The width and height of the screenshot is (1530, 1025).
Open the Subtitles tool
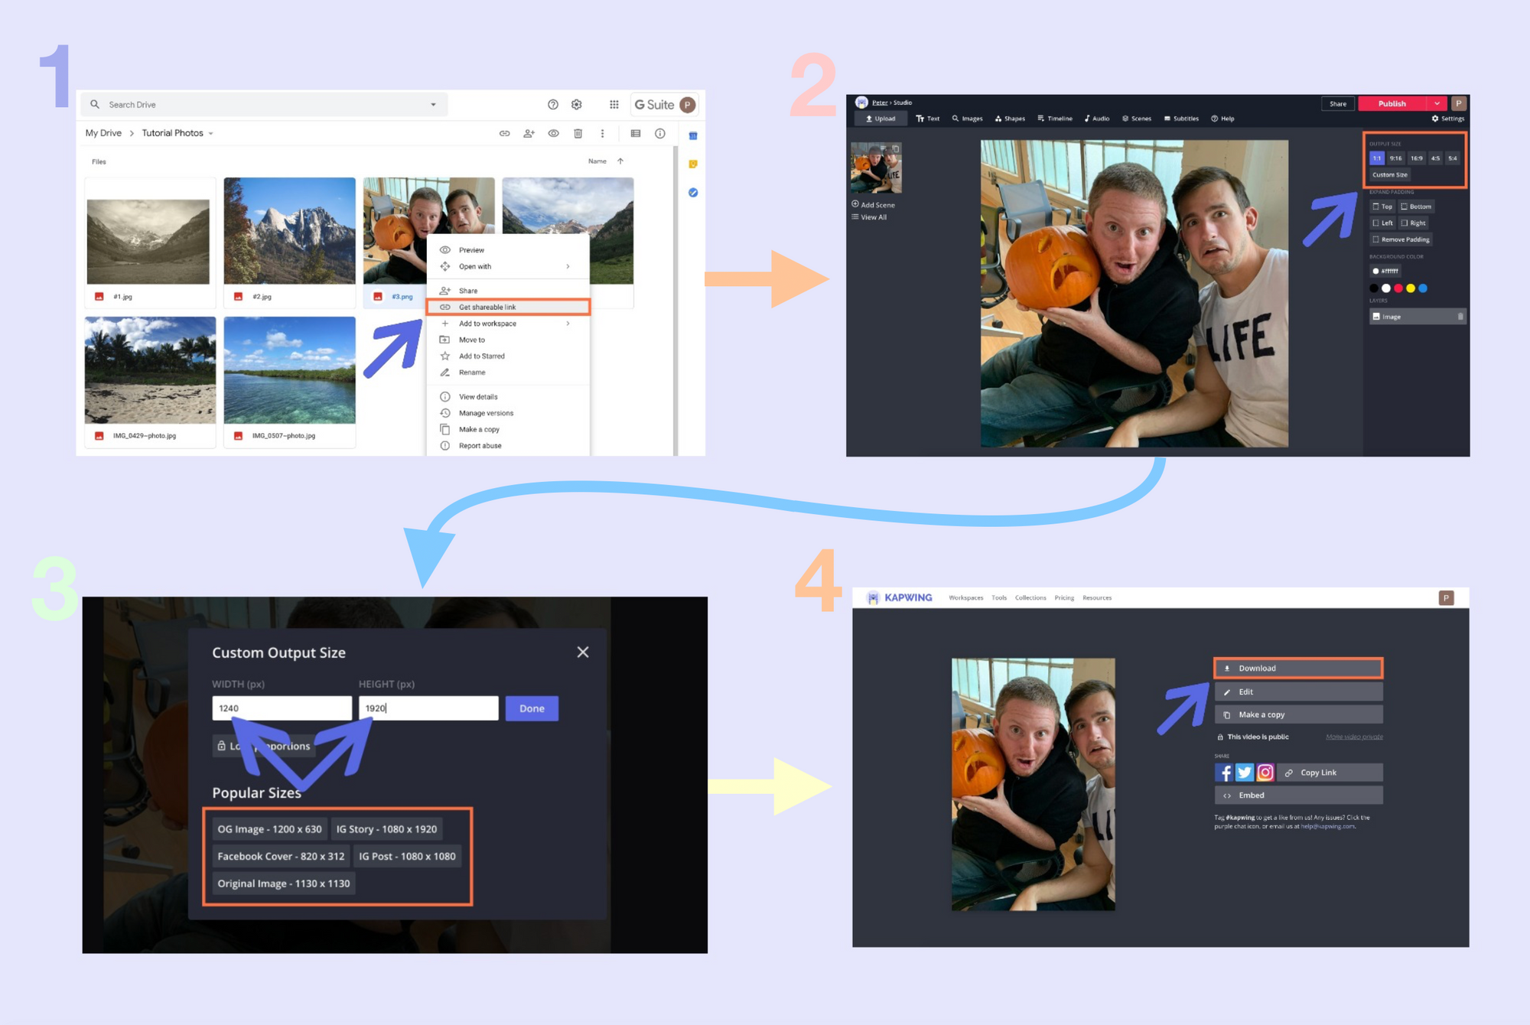(x=1187, y=119)
